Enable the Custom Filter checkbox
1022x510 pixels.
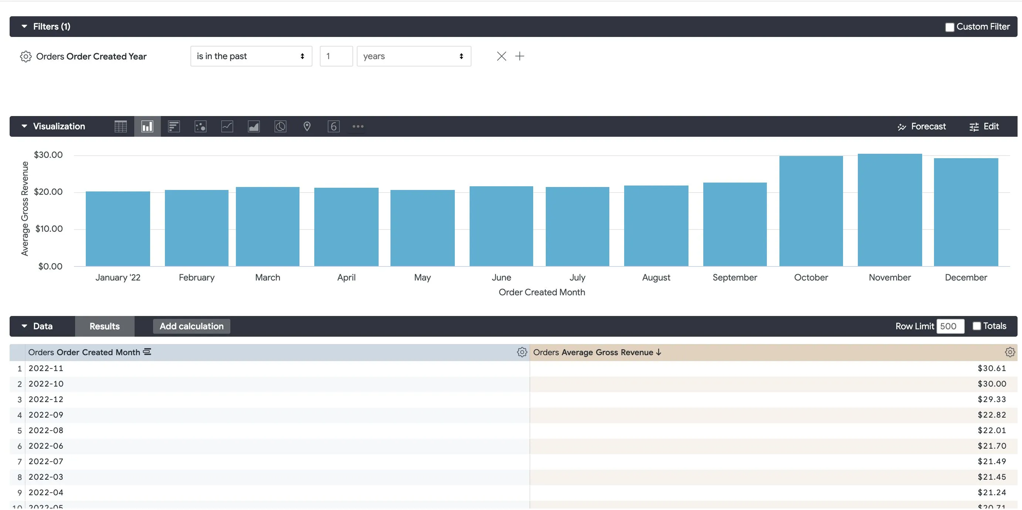pyautogui.click(x=950, y=27)
